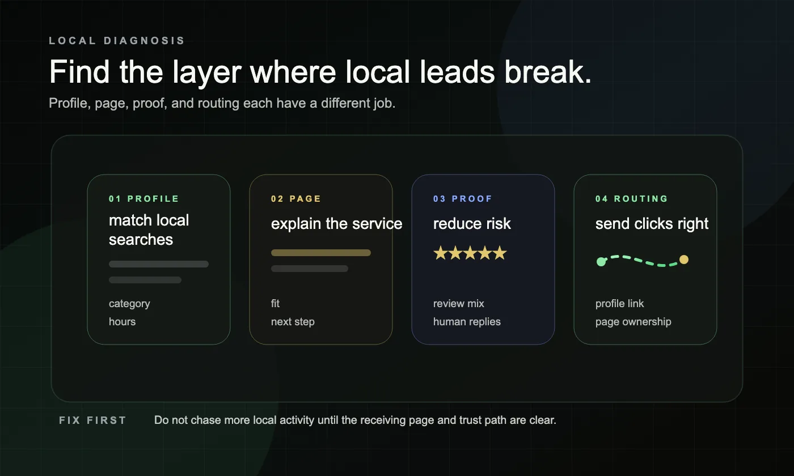794x476 pixels.
Task: Click the yellow end dot of routing path
Action: coord(684,260)
